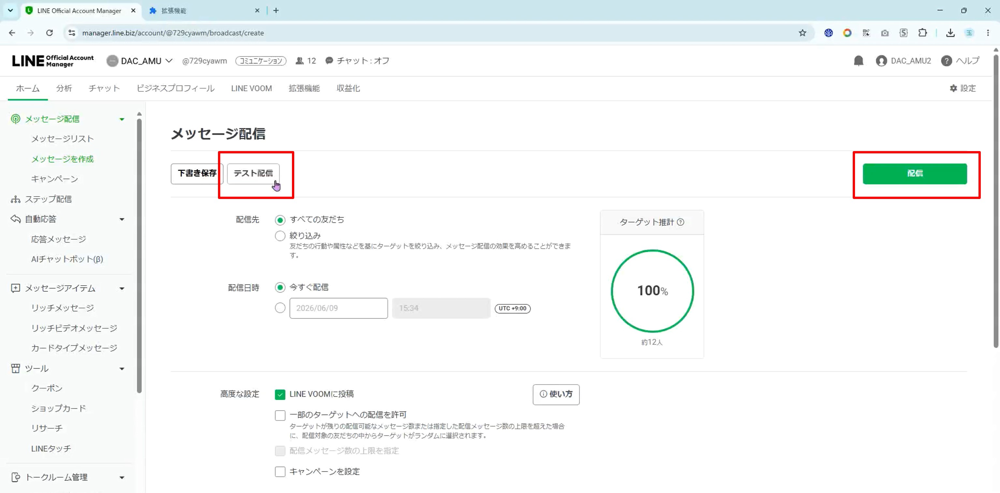Reload the page with the refresh icon
1000x493 pixels.
49,33
